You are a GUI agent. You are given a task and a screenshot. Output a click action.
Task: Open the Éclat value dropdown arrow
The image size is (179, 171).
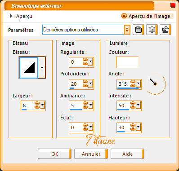[x=90, y=127]
